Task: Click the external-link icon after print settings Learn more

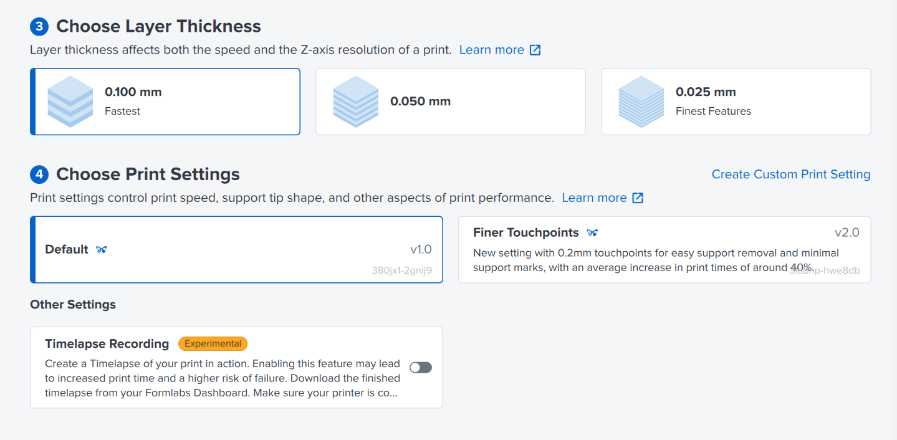Action: (638, 197)
